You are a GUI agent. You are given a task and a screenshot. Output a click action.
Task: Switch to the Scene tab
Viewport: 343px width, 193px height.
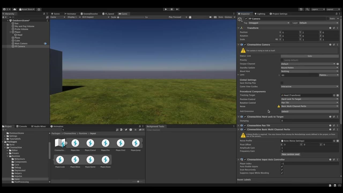click(55, 14)
